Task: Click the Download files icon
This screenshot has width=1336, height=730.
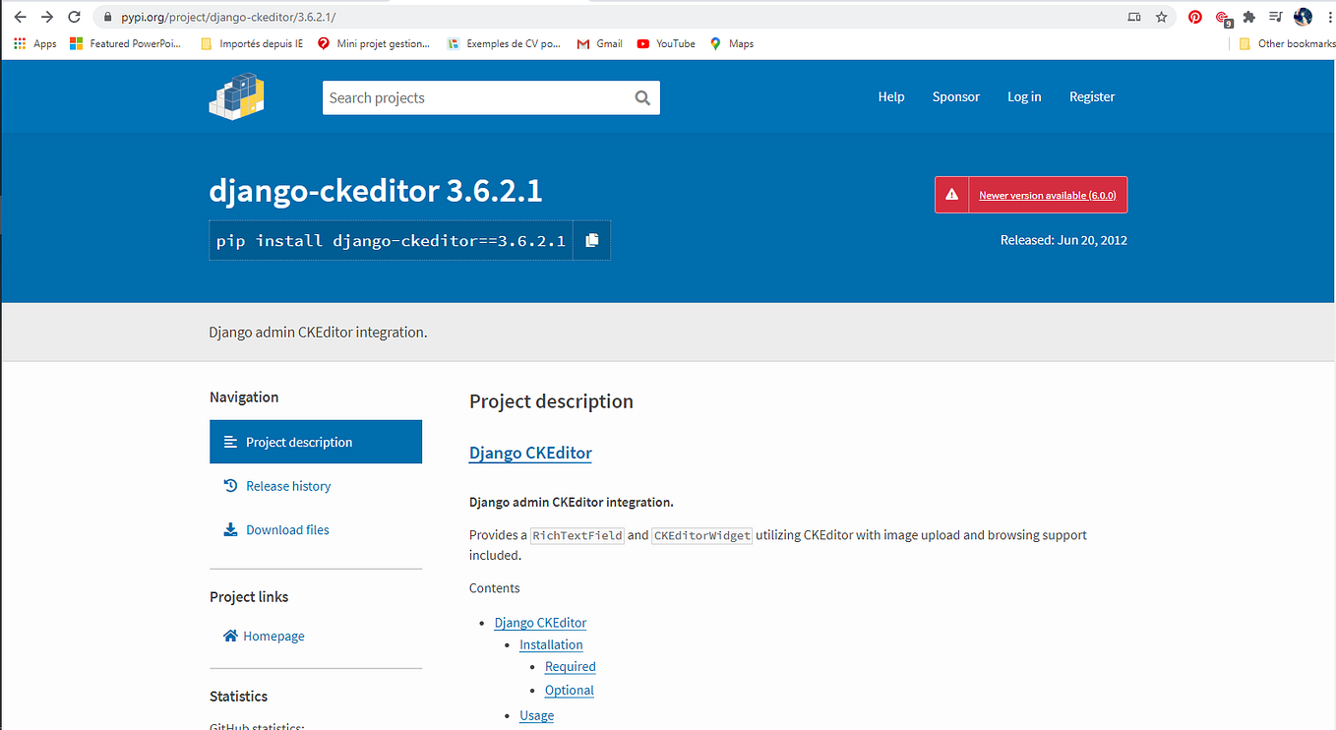Action: (229, 529)
